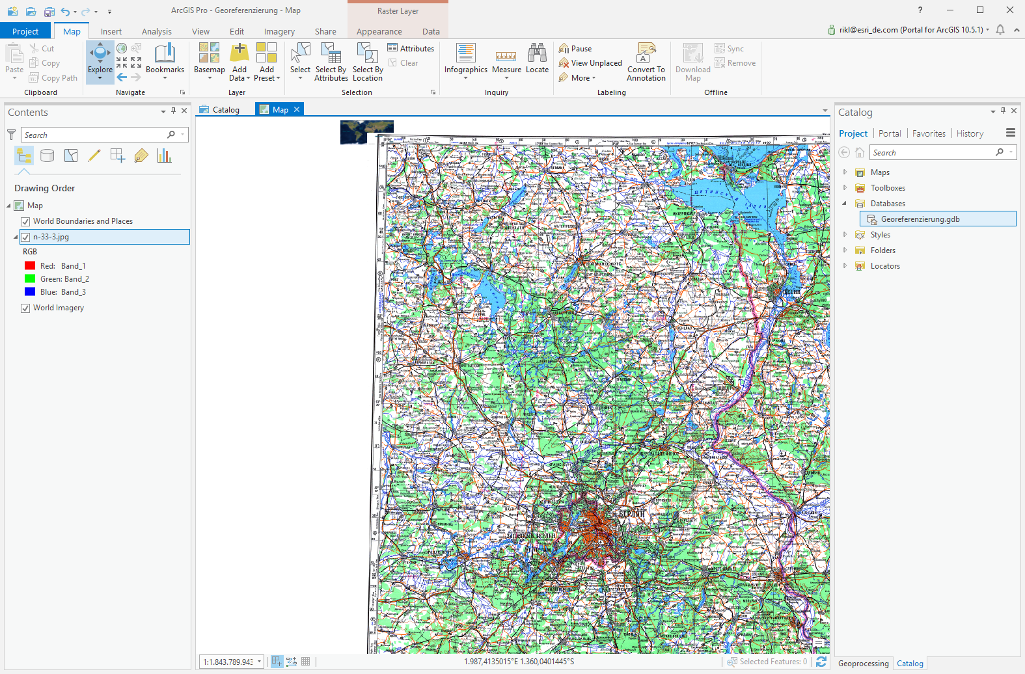The width and height of the screenshot is (1025, 674).
Task: Open the Basemap gallery
Action: pos(210,62)
